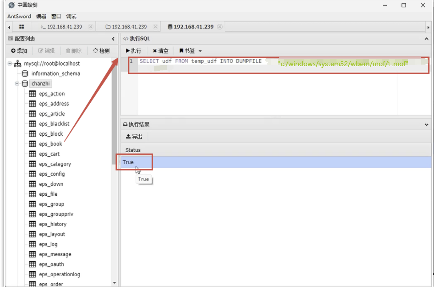
Task: Open the 窗口 menu
Action: click(x=56, y=16)
